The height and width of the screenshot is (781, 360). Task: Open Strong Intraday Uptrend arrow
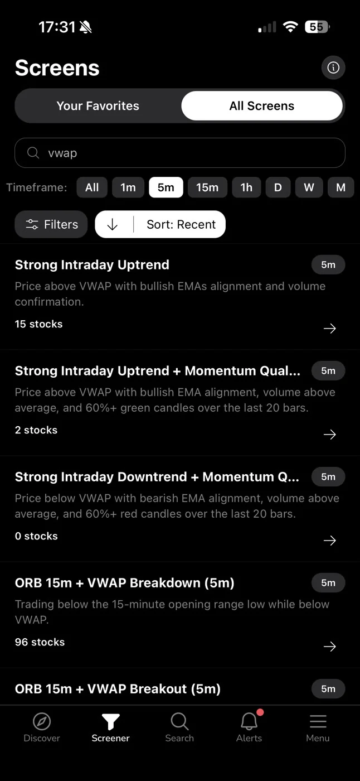pyautogui.click(x=330, y=329)
